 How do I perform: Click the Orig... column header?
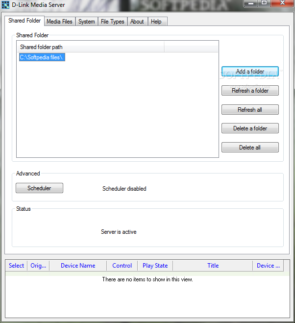pos(38,266)
